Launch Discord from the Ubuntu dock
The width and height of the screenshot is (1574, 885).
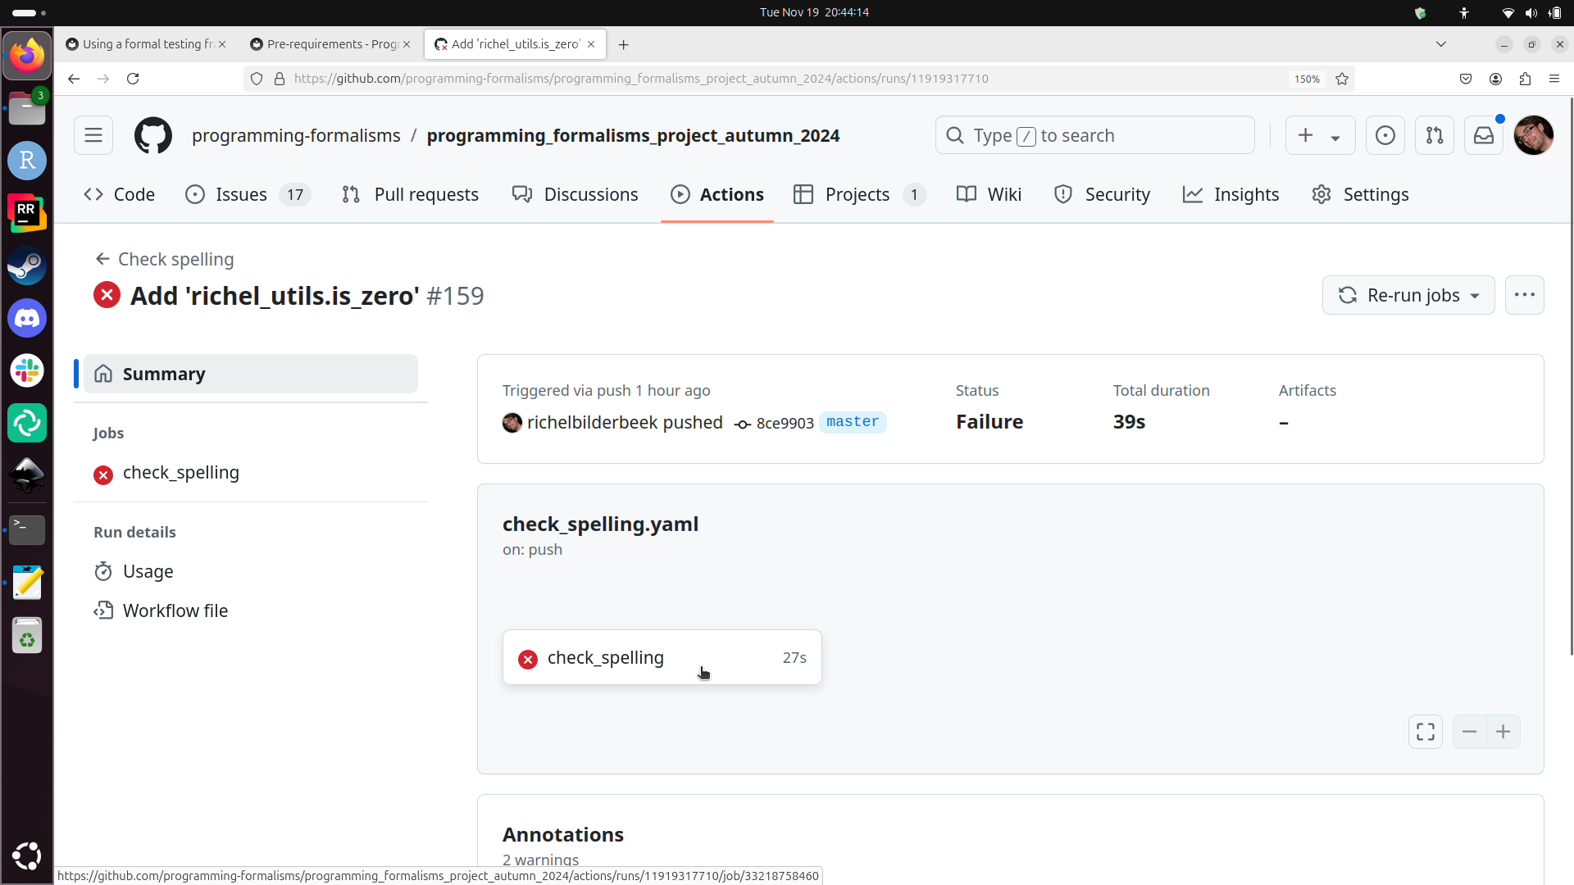[27, 318]
